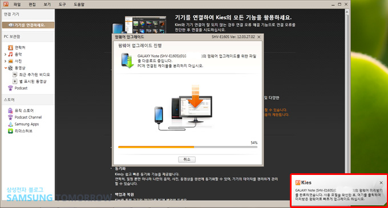Click 취소 to cancel firmware download
388x208 pixels.
coord(187,160)
